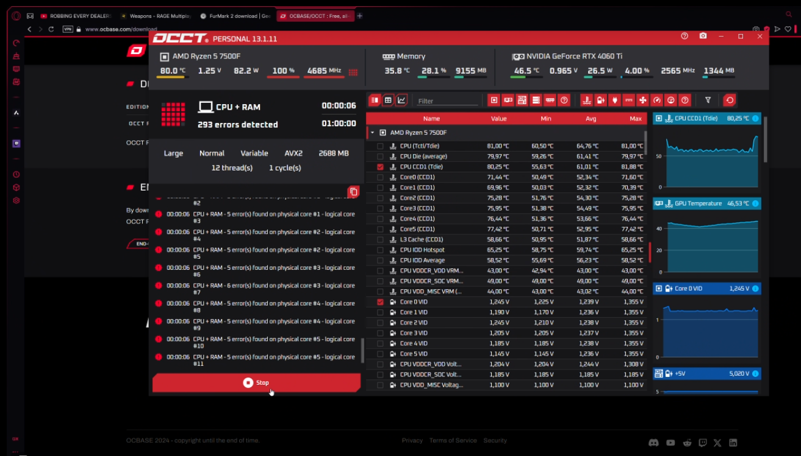Sort sensors by Max column

click(x=636, y=119)
